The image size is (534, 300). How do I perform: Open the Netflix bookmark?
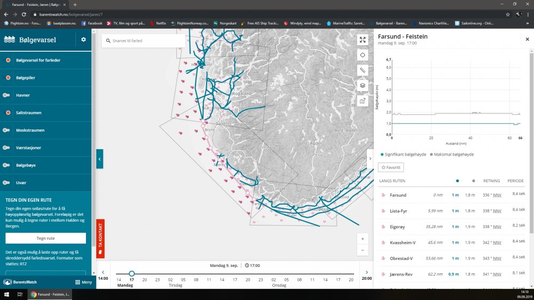tap(158, 23)
